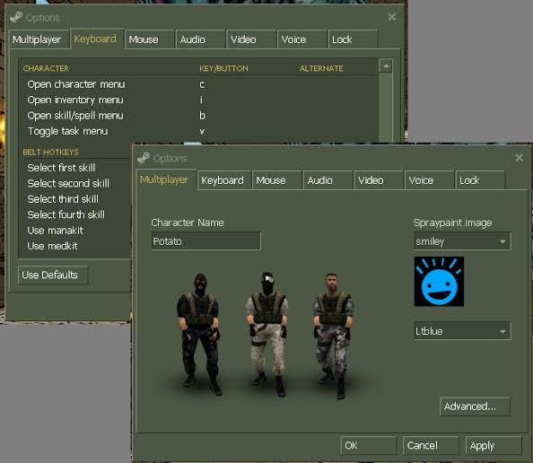Click the Steam icon in front Options window
The image size is (533, 463).
click(144, 158)
